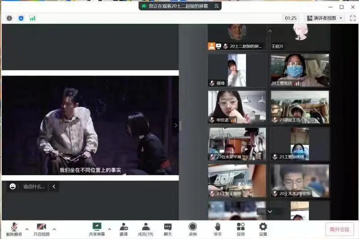Click the muted mic icon on 20土木本2李安东's tile
The width and height of the screenshot is (359, 239).
coord(275,194)
